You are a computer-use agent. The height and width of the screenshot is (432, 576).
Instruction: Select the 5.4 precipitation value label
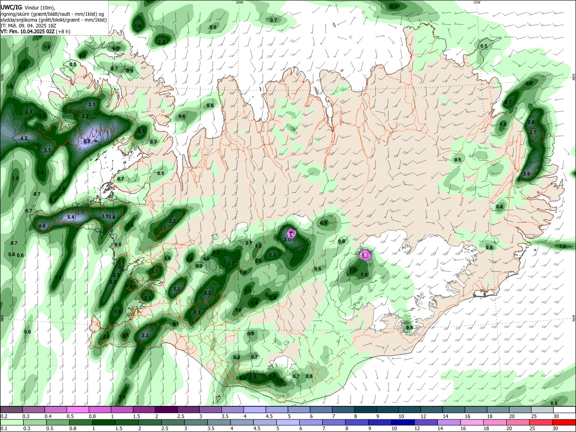point(71,217)
